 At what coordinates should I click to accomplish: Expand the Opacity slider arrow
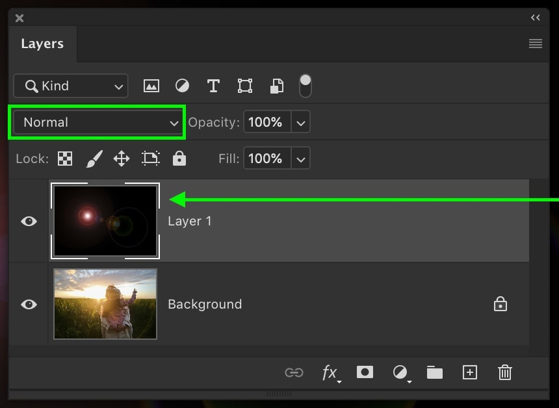300,122
